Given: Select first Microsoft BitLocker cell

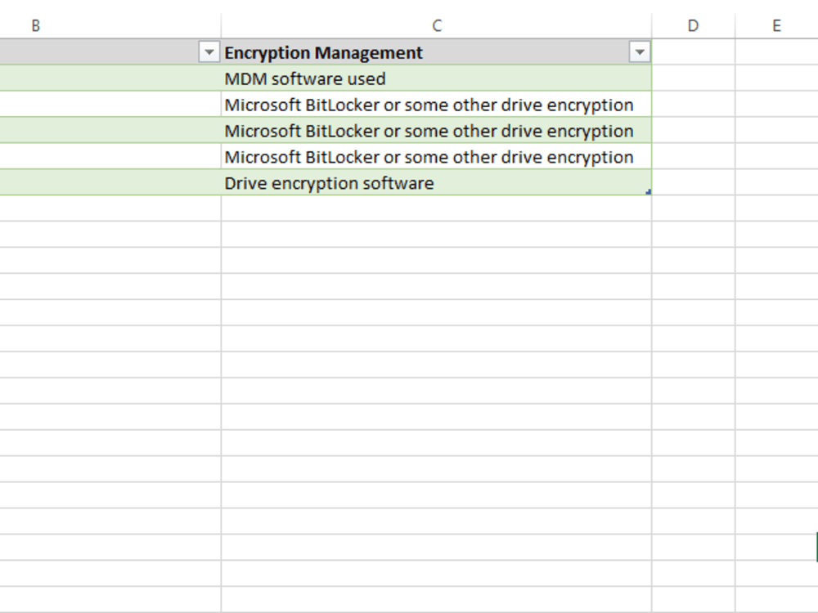Looking at the screenshot, I should 437,105.
